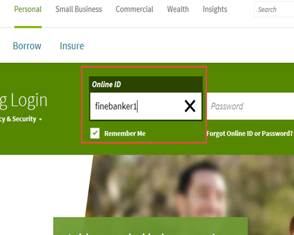The width and height of the screenshot is (294, 235).
Task: Open the Wealth menu item
Action: (x=178, y=9)
